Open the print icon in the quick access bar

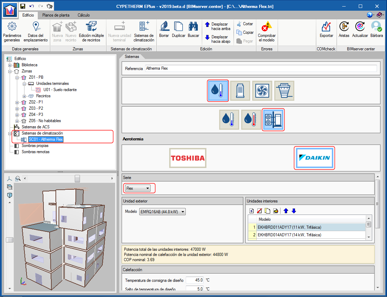coord(49,6)
